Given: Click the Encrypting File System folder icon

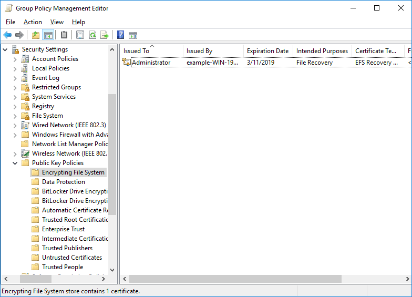Looking at the screenshot, I should point(35,172).
